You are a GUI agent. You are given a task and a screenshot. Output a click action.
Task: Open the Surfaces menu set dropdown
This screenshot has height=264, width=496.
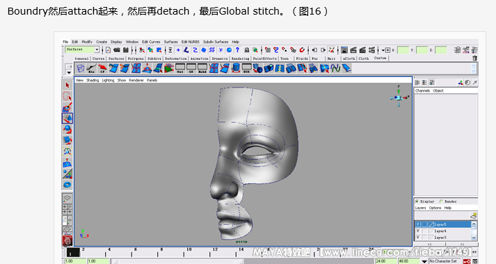coord(97,49)
